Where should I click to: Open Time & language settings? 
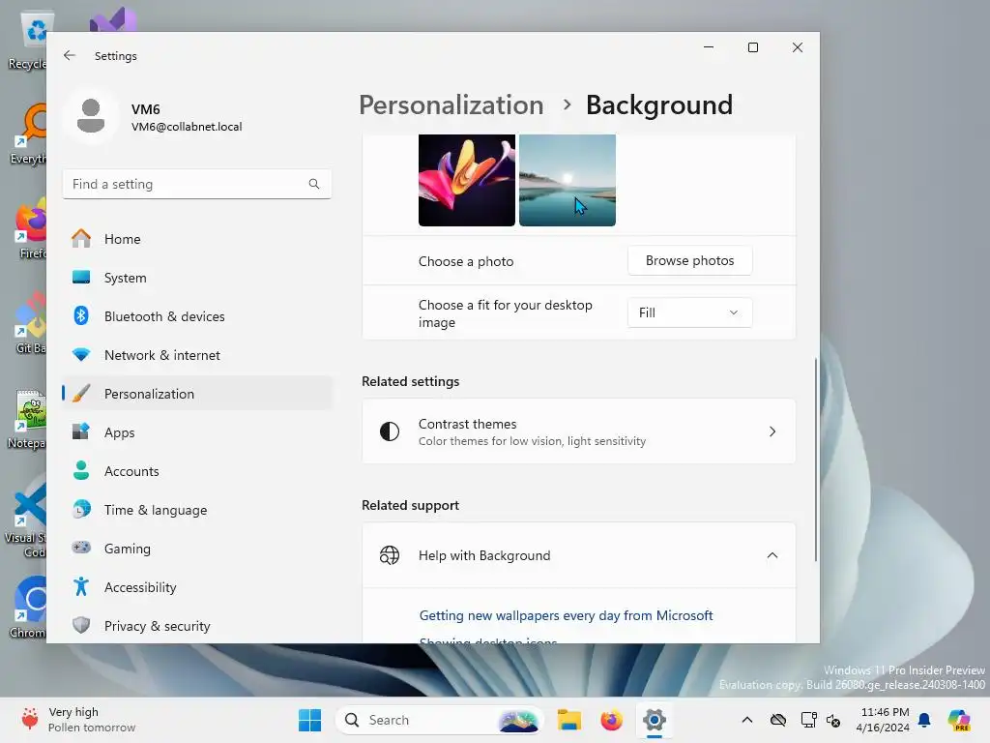coord(197,509)
